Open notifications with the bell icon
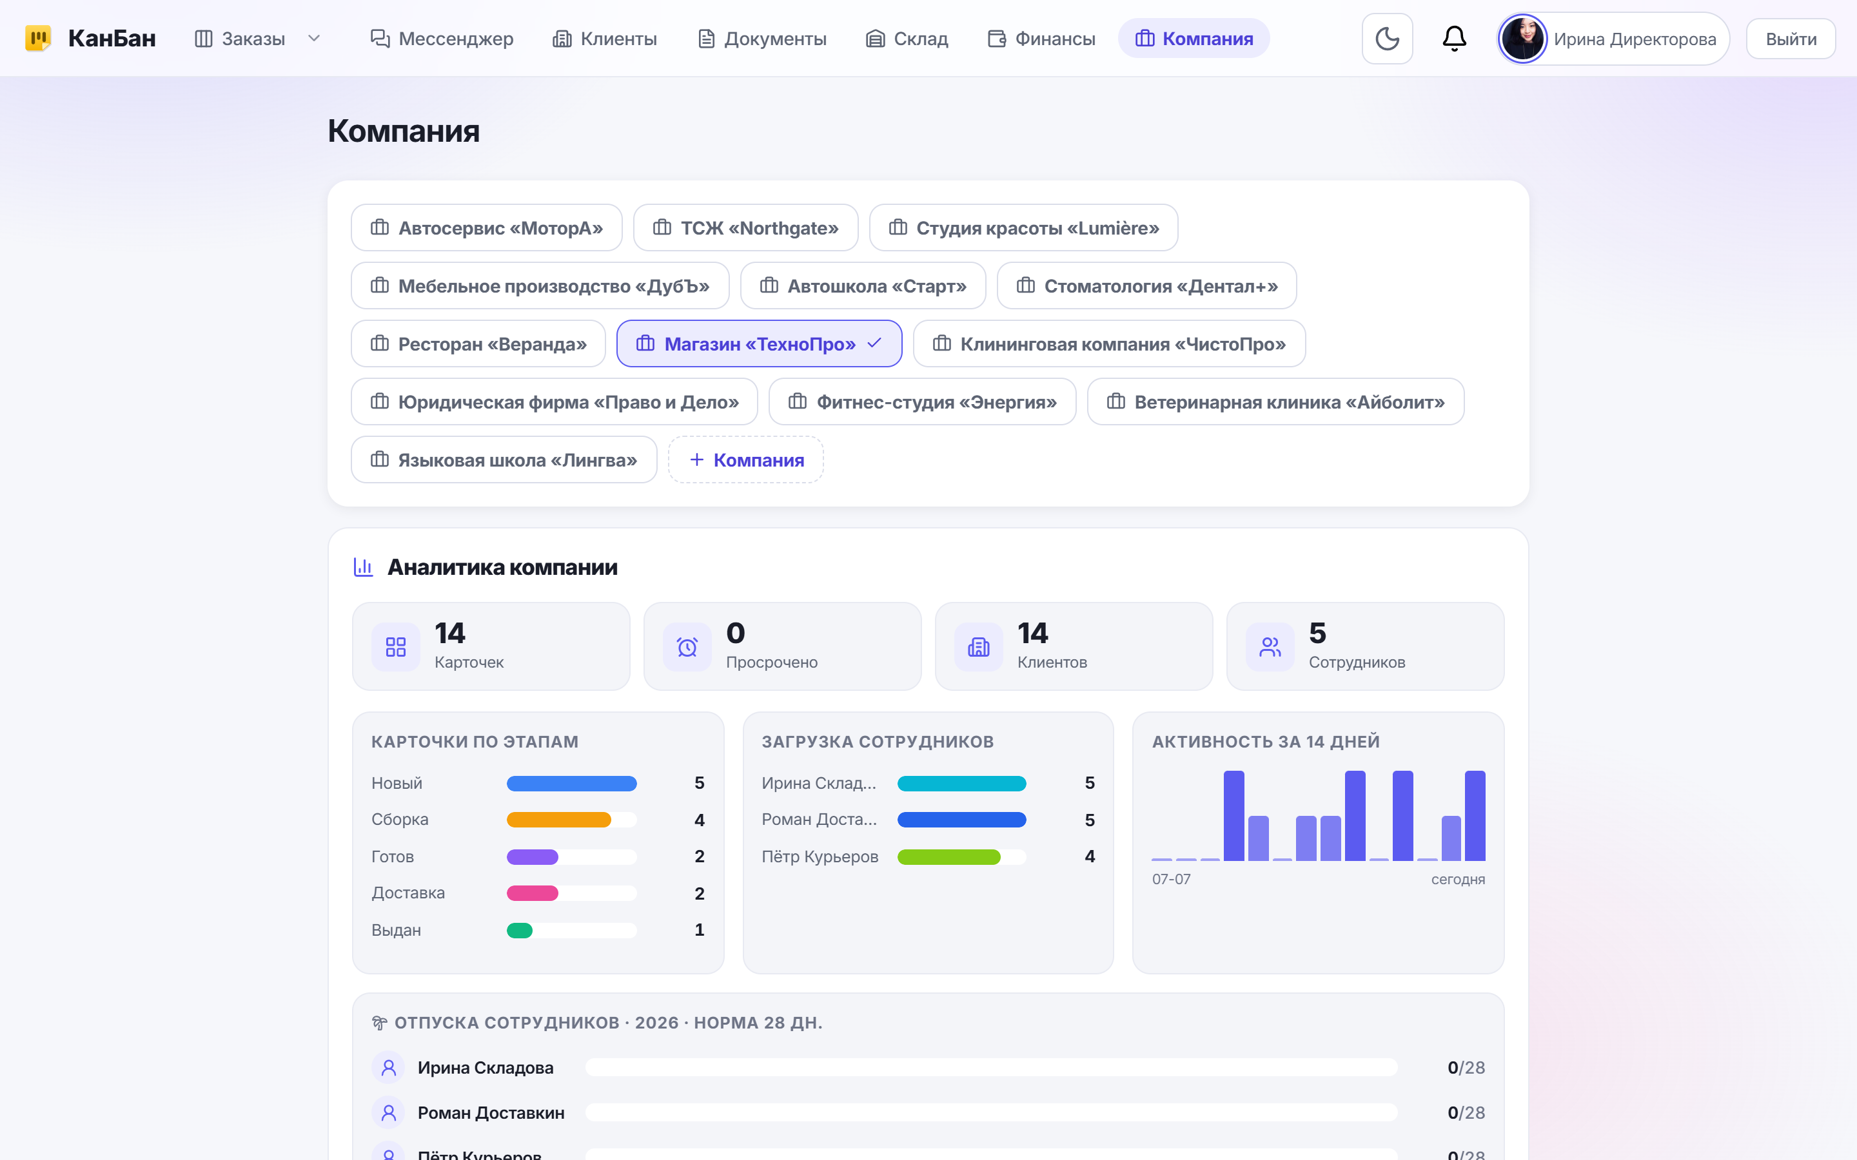 pos(1453,39)
